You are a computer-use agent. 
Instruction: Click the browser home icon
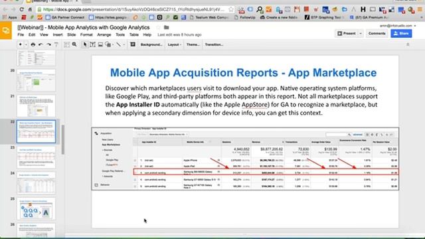click(x=30, y=9)
